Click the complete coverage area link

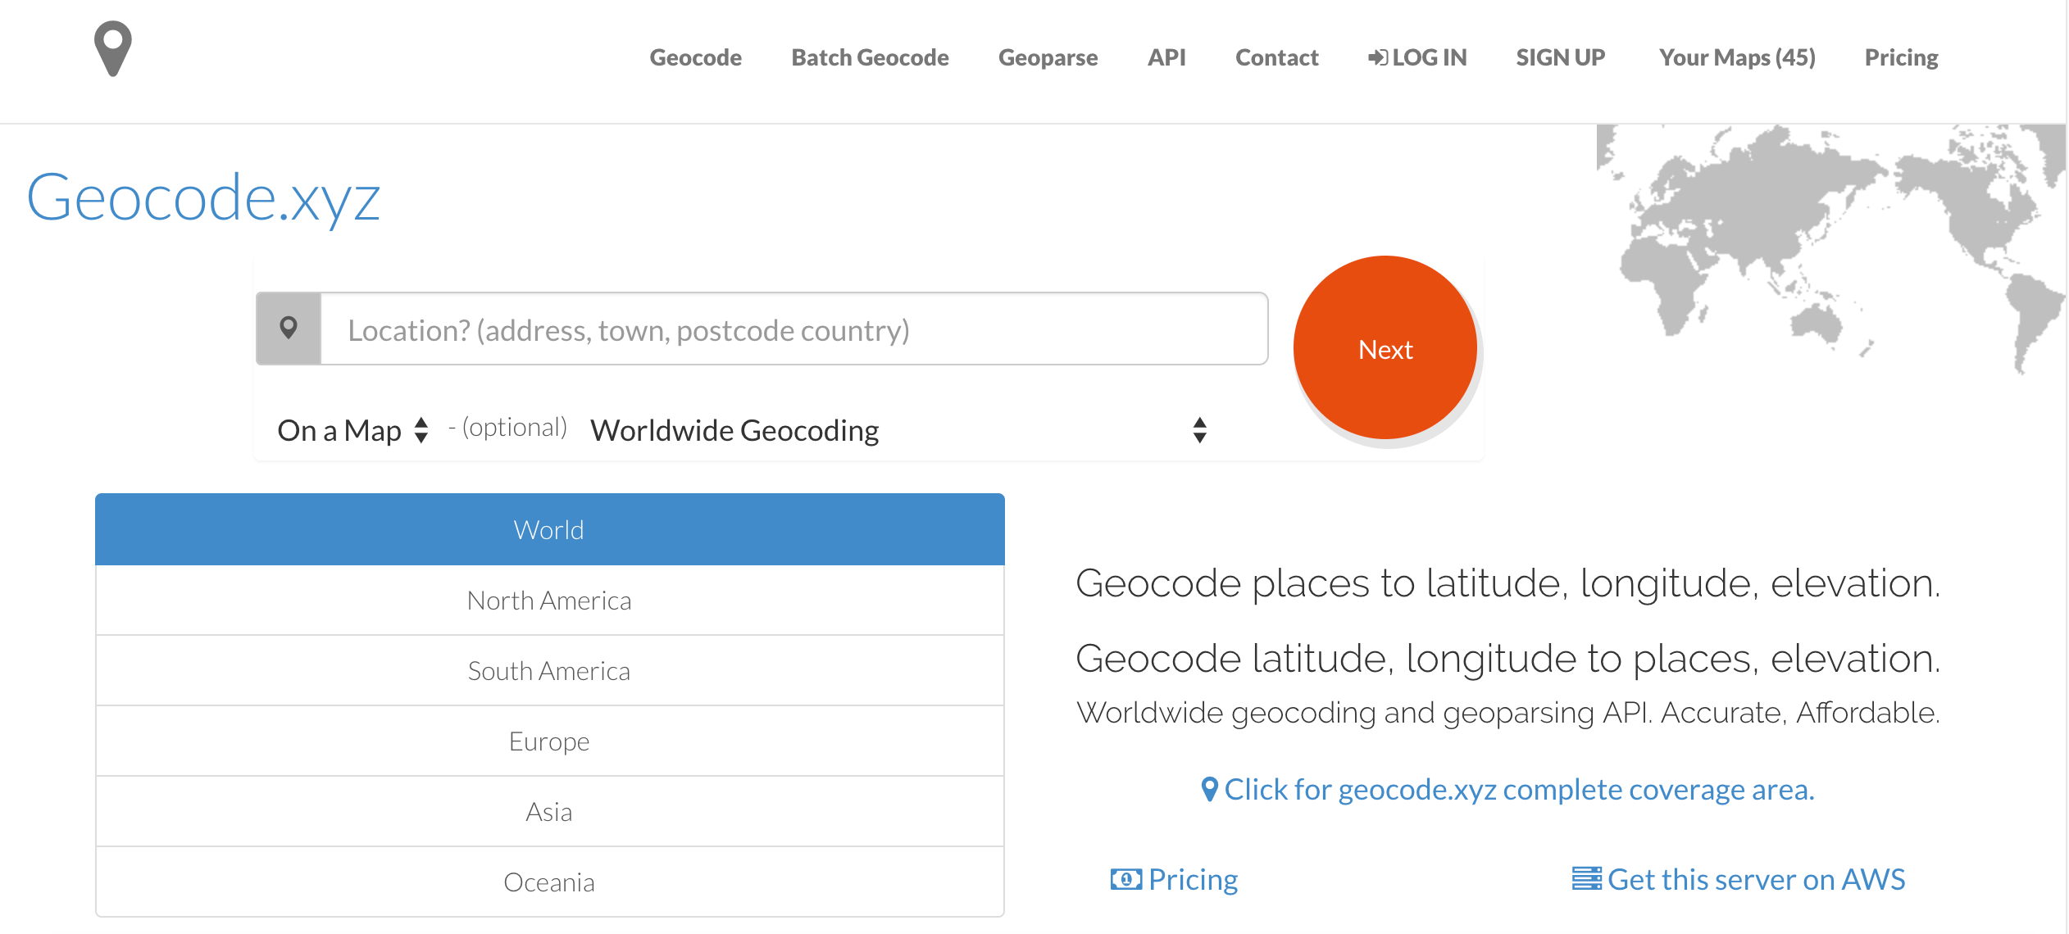pyautogui.click(x=1508, y=790)
